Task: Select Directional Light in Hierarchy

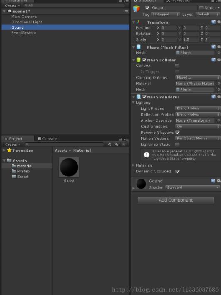Action: pos(27,22)
